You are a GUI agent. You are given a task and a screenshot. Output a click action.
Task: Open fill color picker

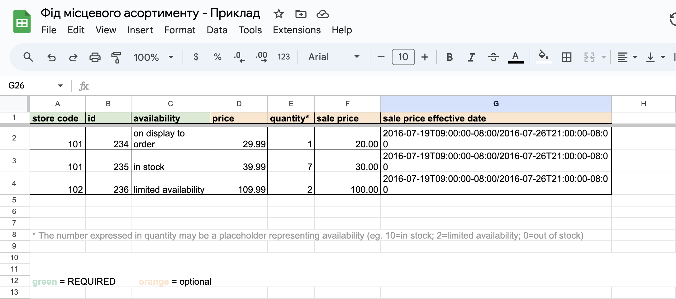[543, 57]
